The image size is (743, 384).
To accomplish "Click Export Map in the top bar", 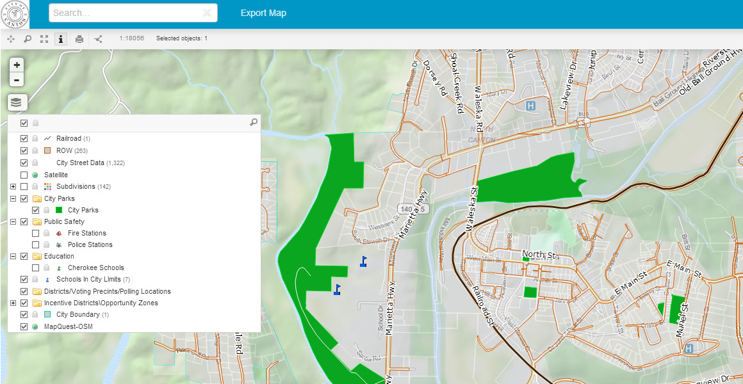I will click(x=263, y=13).
